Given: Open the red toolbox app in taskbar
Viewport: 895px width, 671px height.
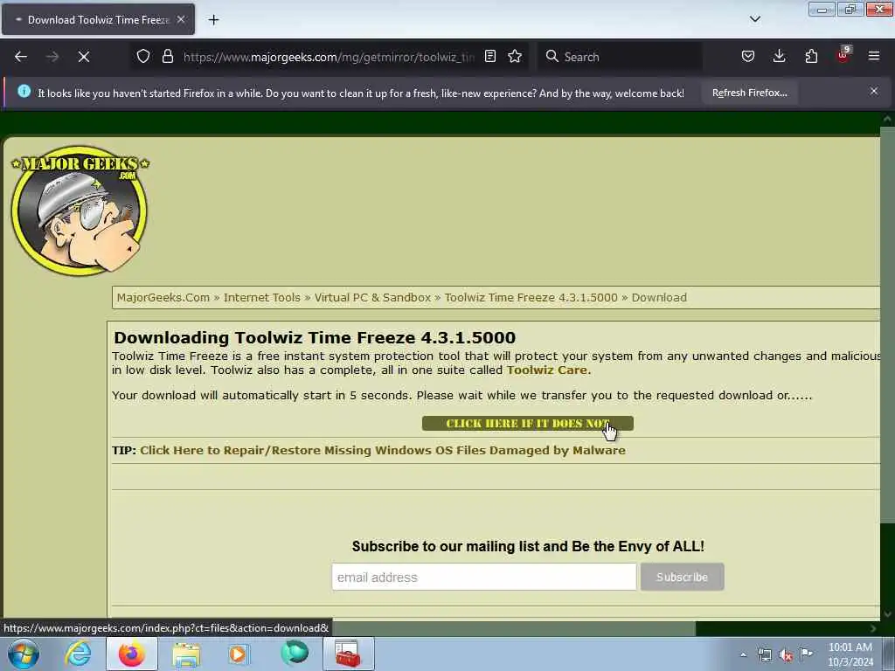Looking at the screenshot, I should pos(348,654).
